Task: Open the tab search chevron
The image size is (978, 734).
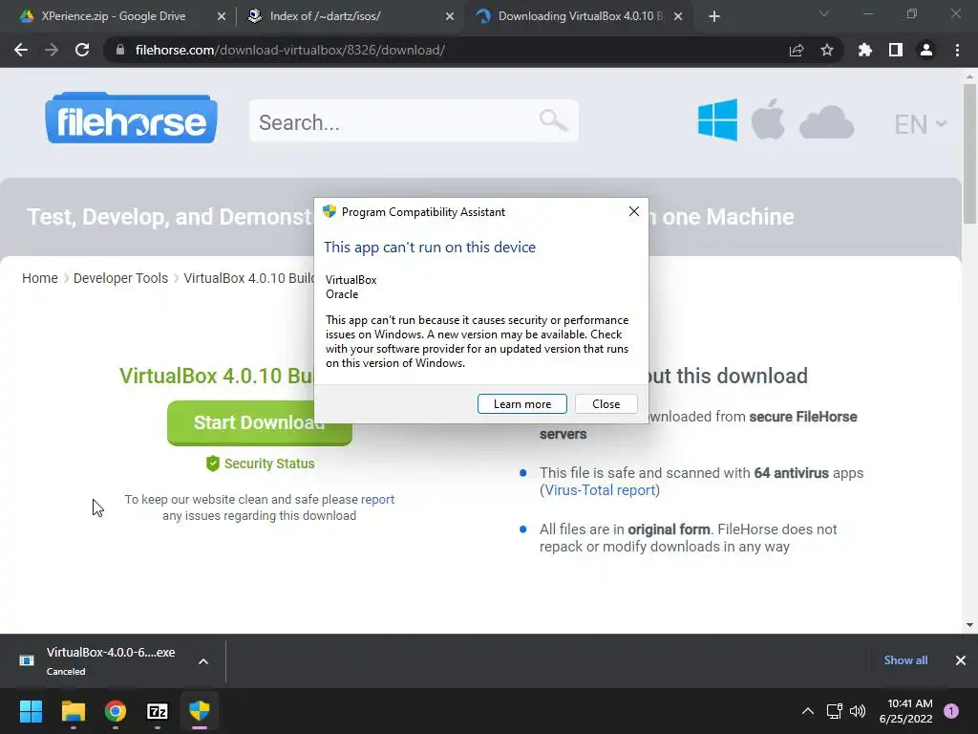Action: point(824,13)
